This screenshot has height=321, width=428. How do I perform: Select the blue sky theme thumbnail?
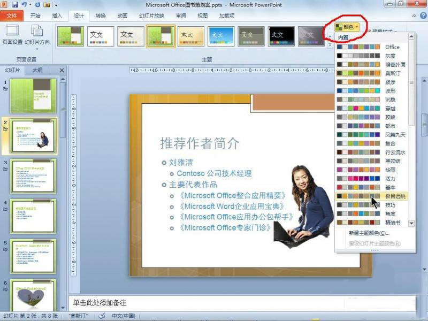pos(221,36)
